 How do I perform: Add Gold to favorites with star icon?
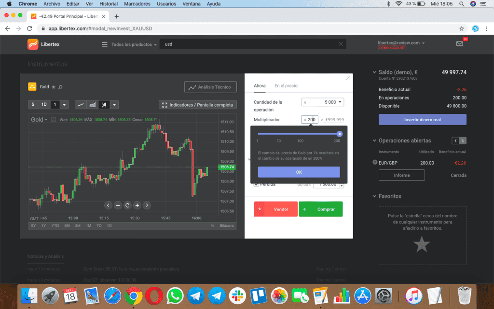(x=54, y=87)
